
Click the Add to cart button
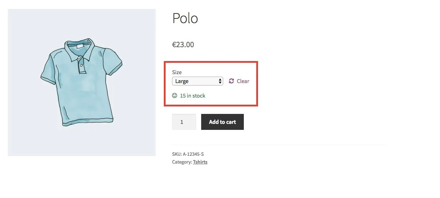tap(222, 122)
